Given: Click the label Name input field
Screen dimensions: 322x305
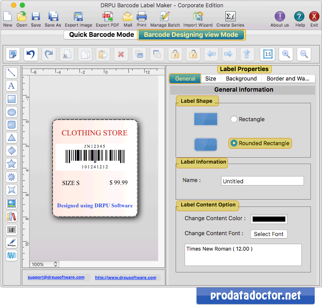Looking at the screenshot, I should tap(262, 181).
